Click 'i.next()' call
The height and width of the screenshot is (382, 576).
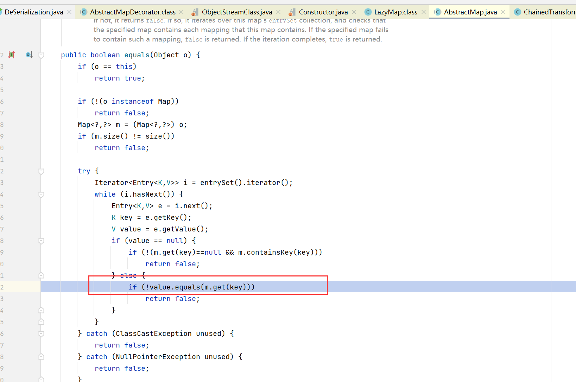pos(192,206)
